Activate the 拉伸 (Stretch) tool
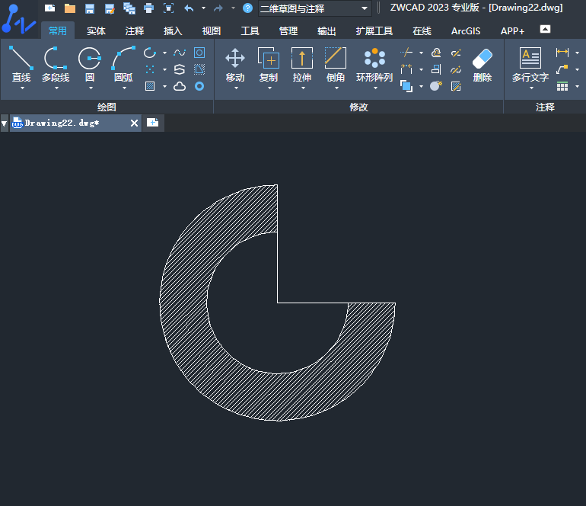This screenshot has width=586, height=506. click(302, 64)
